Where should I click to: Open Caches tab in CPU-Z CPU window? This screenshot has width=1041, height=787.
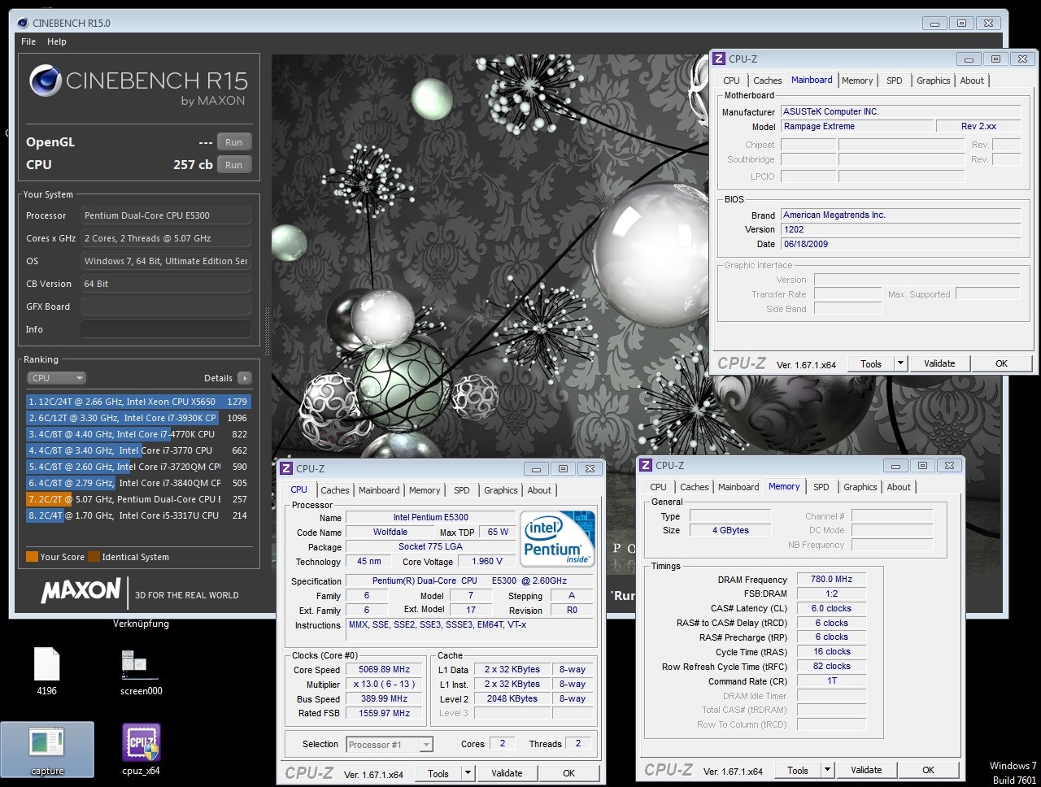pyautogui.click(x=334, y=490)
